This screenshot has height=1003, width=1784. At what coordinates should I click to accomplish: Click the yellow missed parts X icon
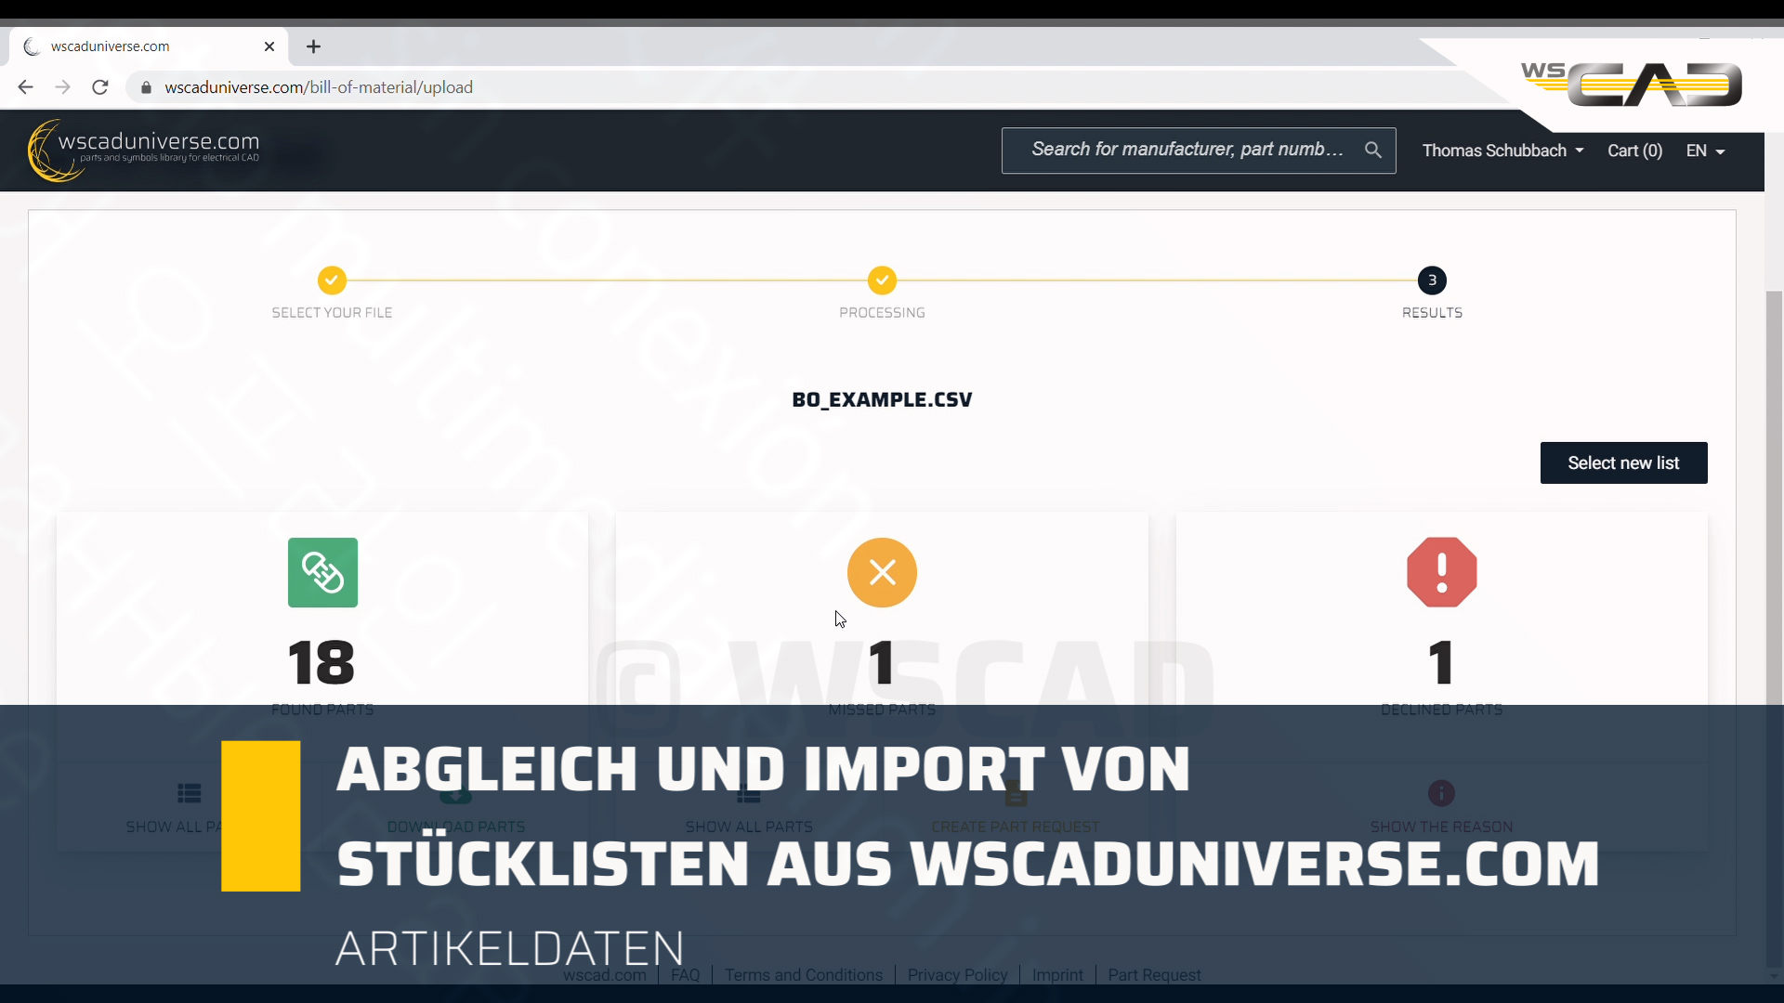[882, 572]
